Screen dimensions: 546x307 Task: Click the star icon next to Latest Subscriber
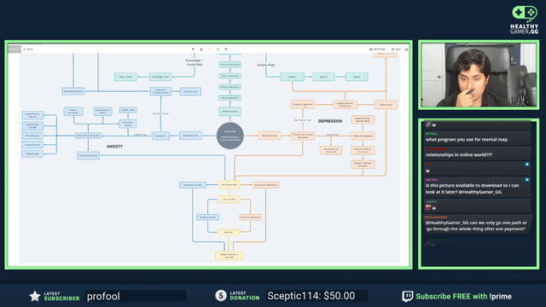point(35,296)
